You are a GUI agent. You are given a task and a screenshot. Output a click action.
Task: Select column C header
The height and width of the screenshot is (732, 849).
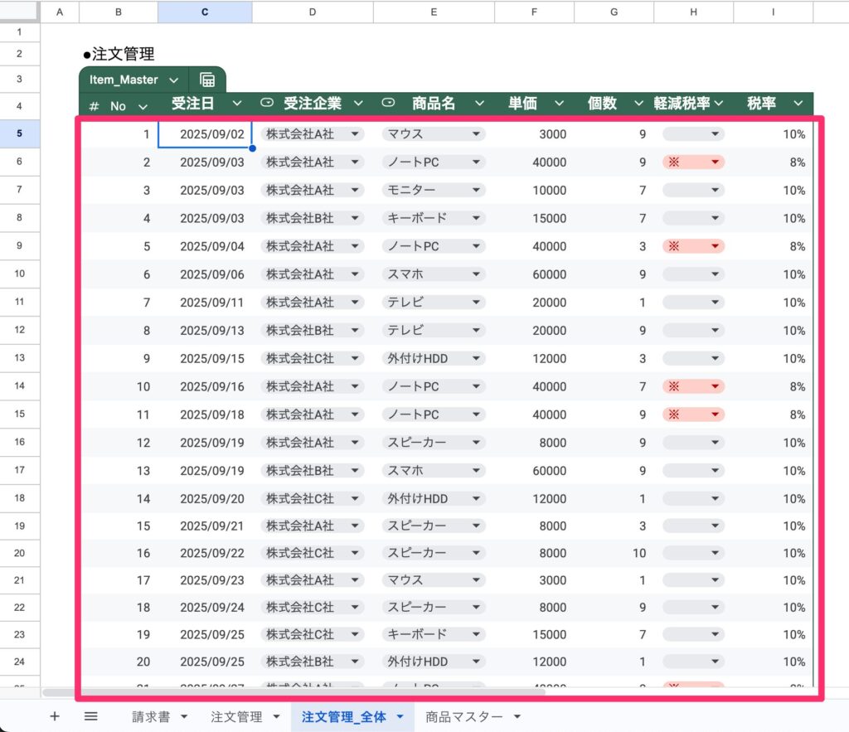205,12
